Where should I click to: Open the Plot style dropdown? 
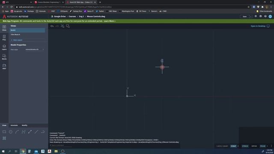click(x=35, y=50)
